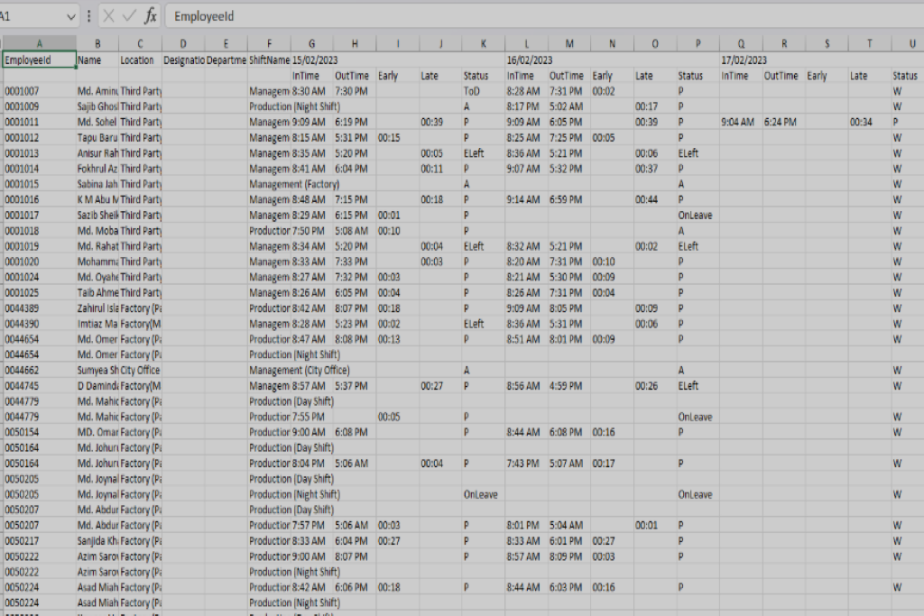924x616 pixels.
Task: Select column A header
Action: 40,43
